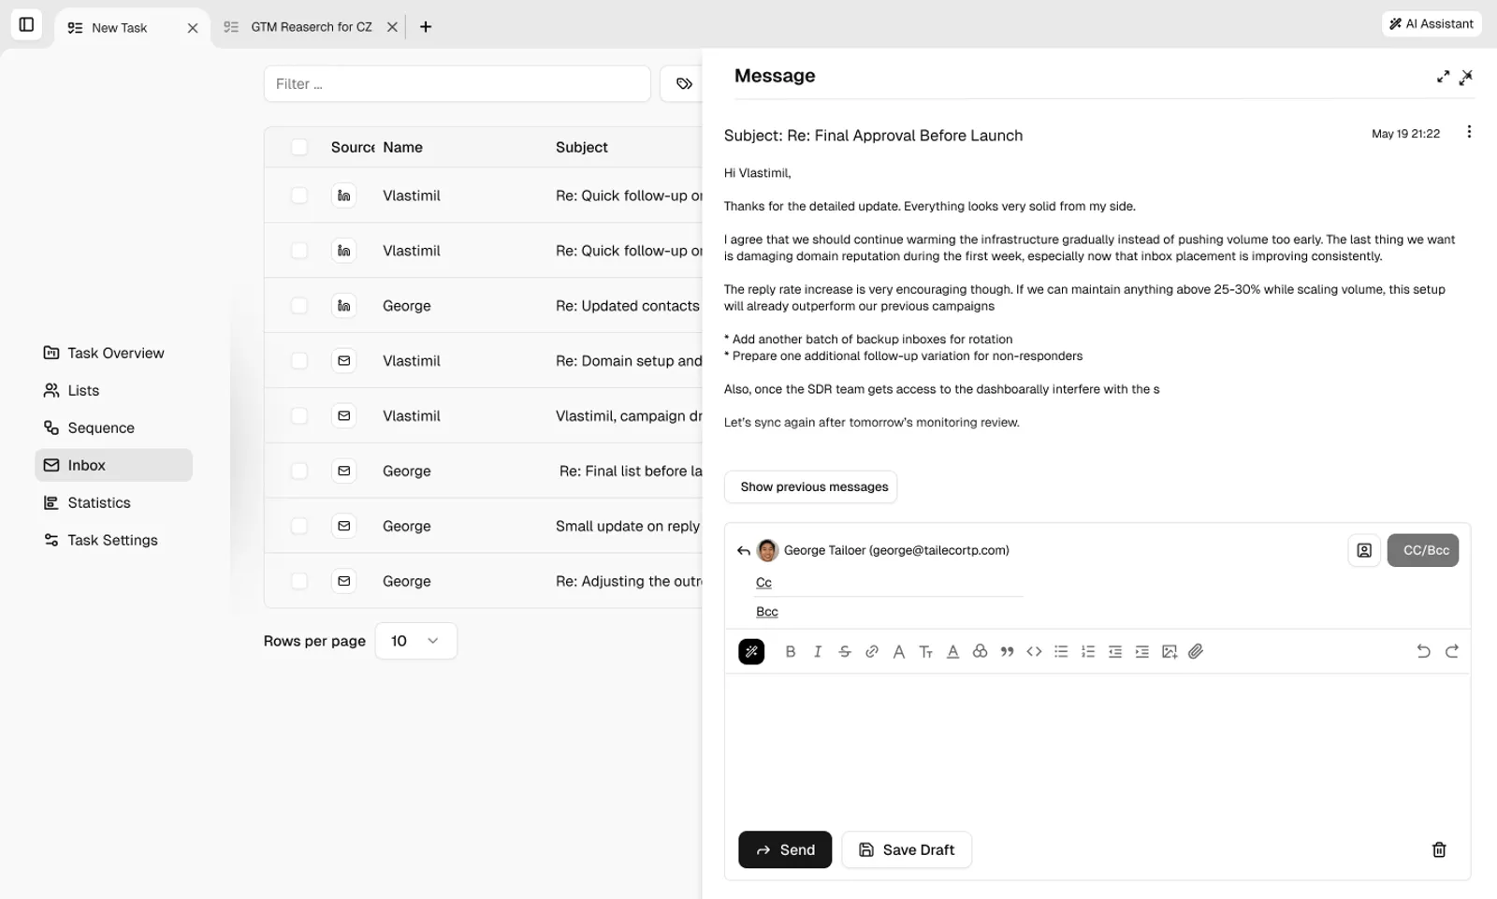1497x899 pixels.
Task: Undo last edit in reply
Action: click(1423, 652)
